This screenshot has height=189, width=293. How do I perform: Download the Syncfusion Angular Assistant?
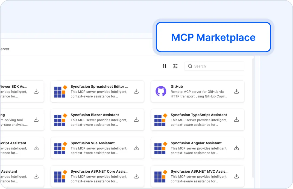tap(236, 148)
